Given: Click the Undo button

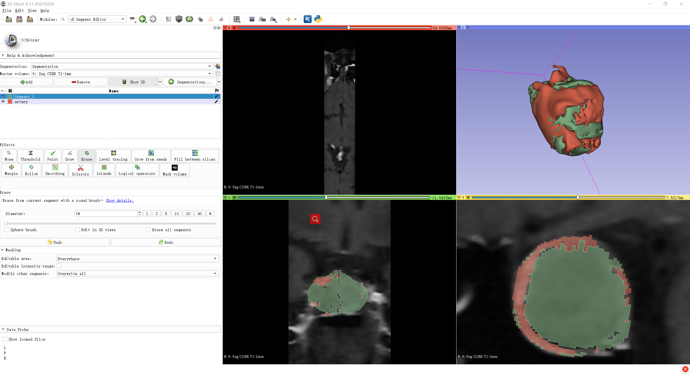Looking at the screenshot, I should pos(55,242).
